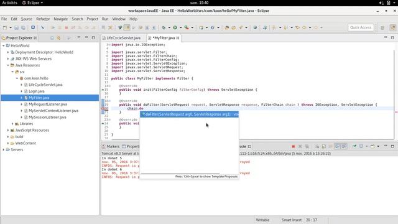This screenshot has height=224, width=398.
Task: Collapse the src folder node
Action: coord(12,72)
